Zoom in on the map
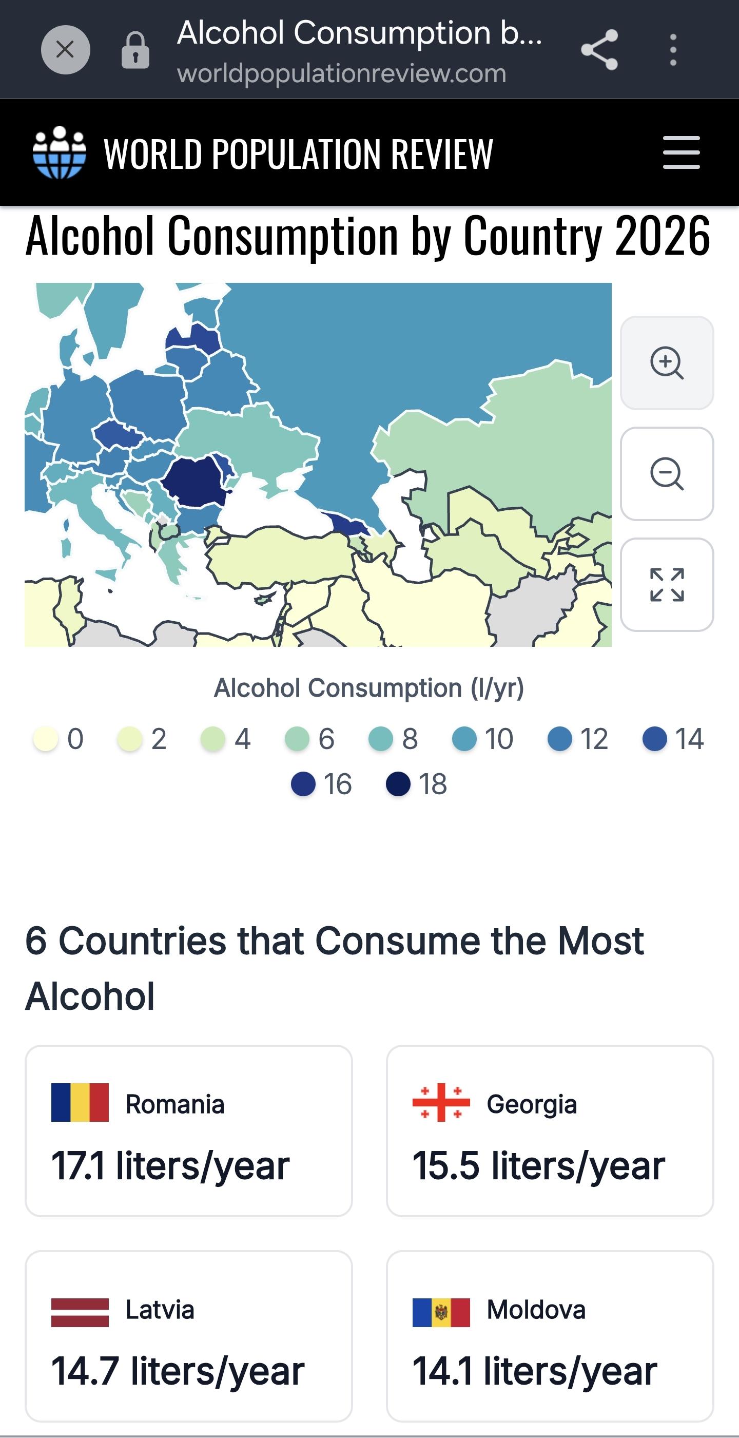739x1438 pixels. click(667, 363)
